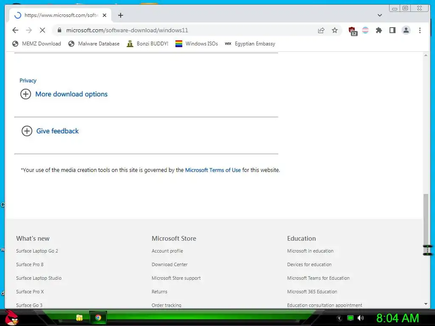Click the address bar URL

click(127, 30)
